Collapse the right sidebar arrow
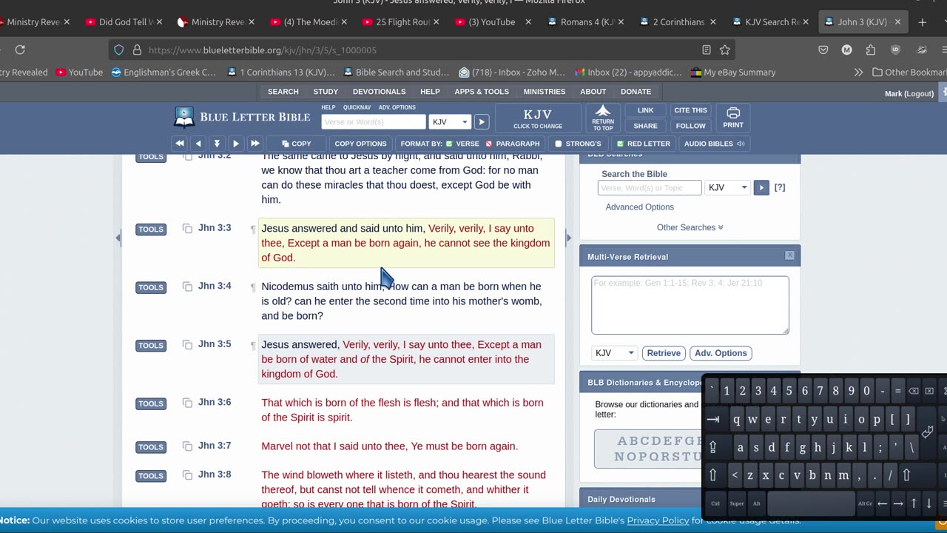The height and width of the screenshot is (533, 947). tap(568, 238)
